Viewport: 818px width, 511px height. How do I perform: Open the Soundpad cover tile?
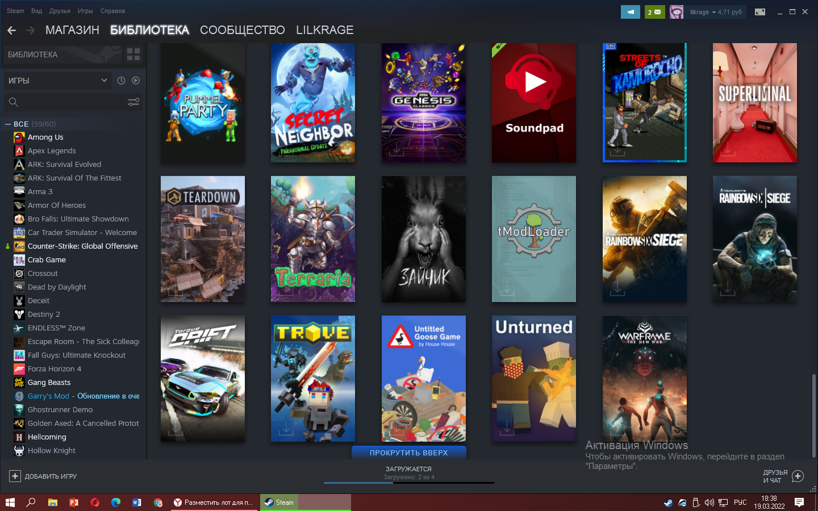coord(534,103)
